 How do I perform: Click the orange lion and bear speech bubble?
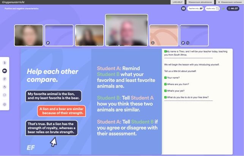click(61, 111)
